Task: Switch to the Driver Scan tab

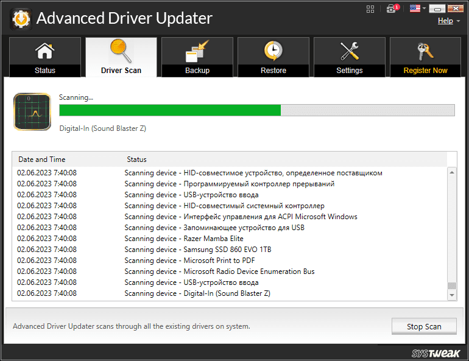Action: [x=121, y=57]
